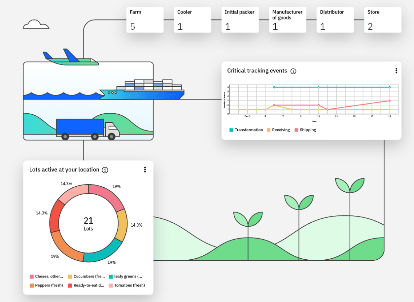Click the airplane illustration icon

click(x=71, y=57)
